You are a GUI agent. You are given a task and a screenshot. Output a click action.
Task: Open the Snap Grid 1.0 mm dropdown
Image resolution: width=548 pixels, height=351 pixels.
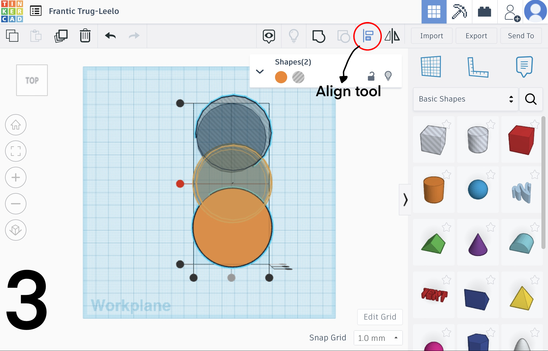click(x=378, y=338)
